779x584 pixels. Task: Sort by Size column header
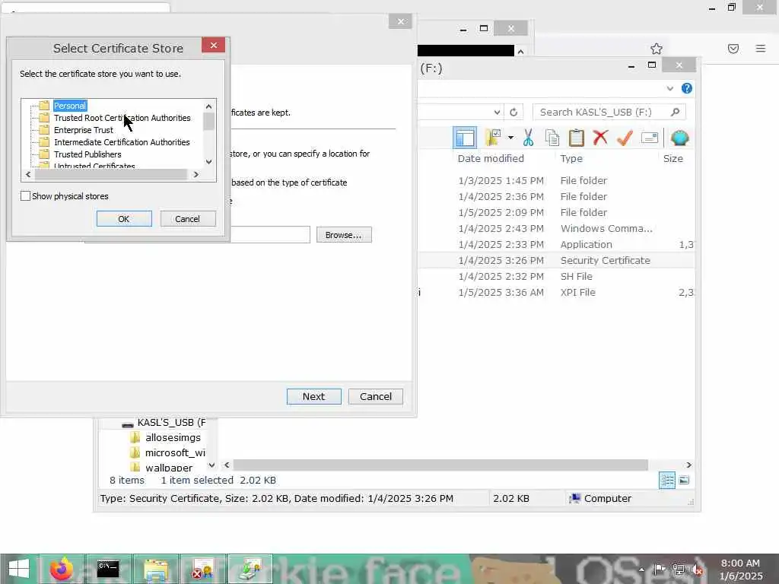point(673,158)
